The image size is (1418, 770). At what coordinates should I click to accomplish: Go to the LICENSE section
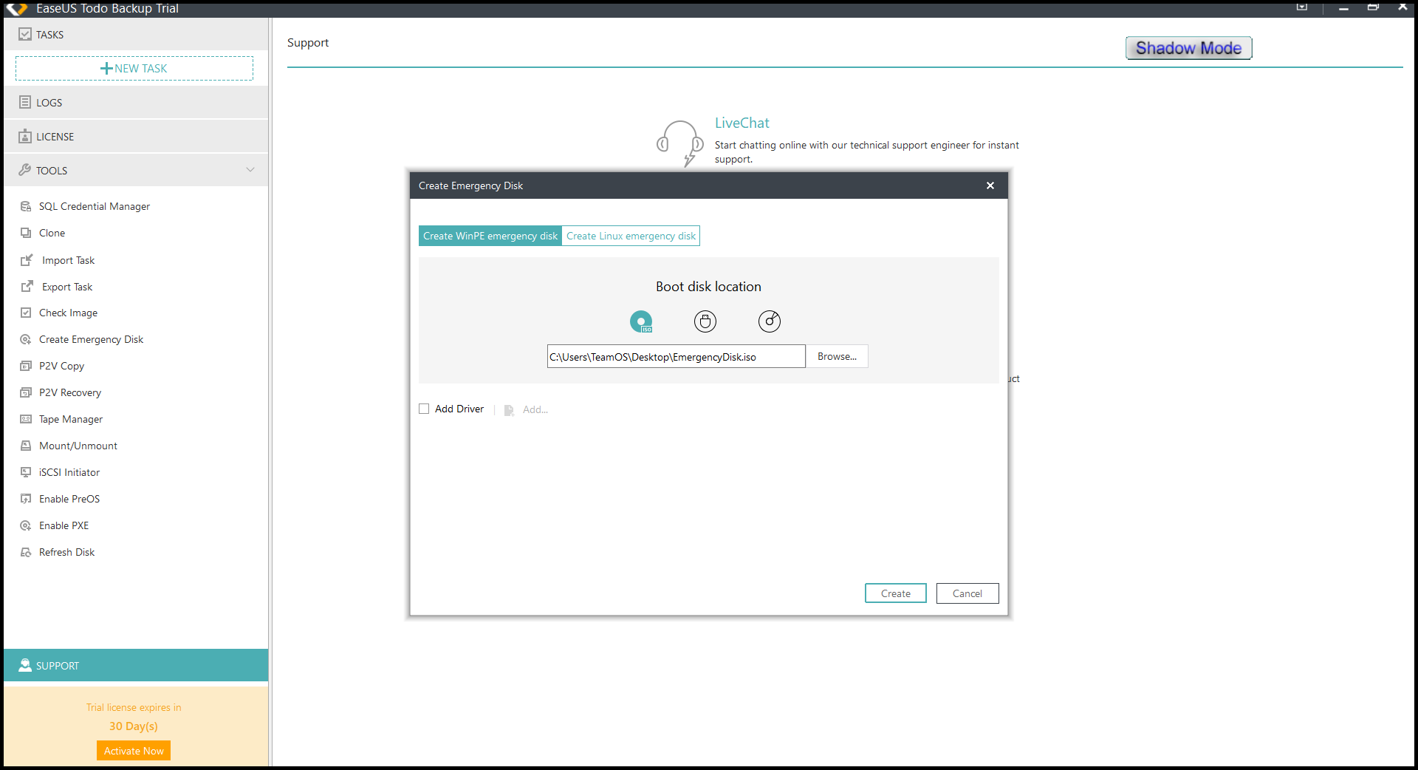136,137
